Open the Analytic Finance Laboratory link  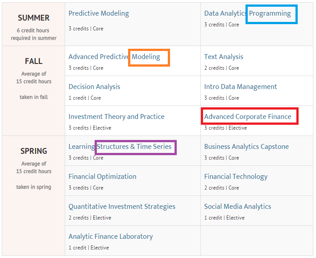(x=111, y=237)
